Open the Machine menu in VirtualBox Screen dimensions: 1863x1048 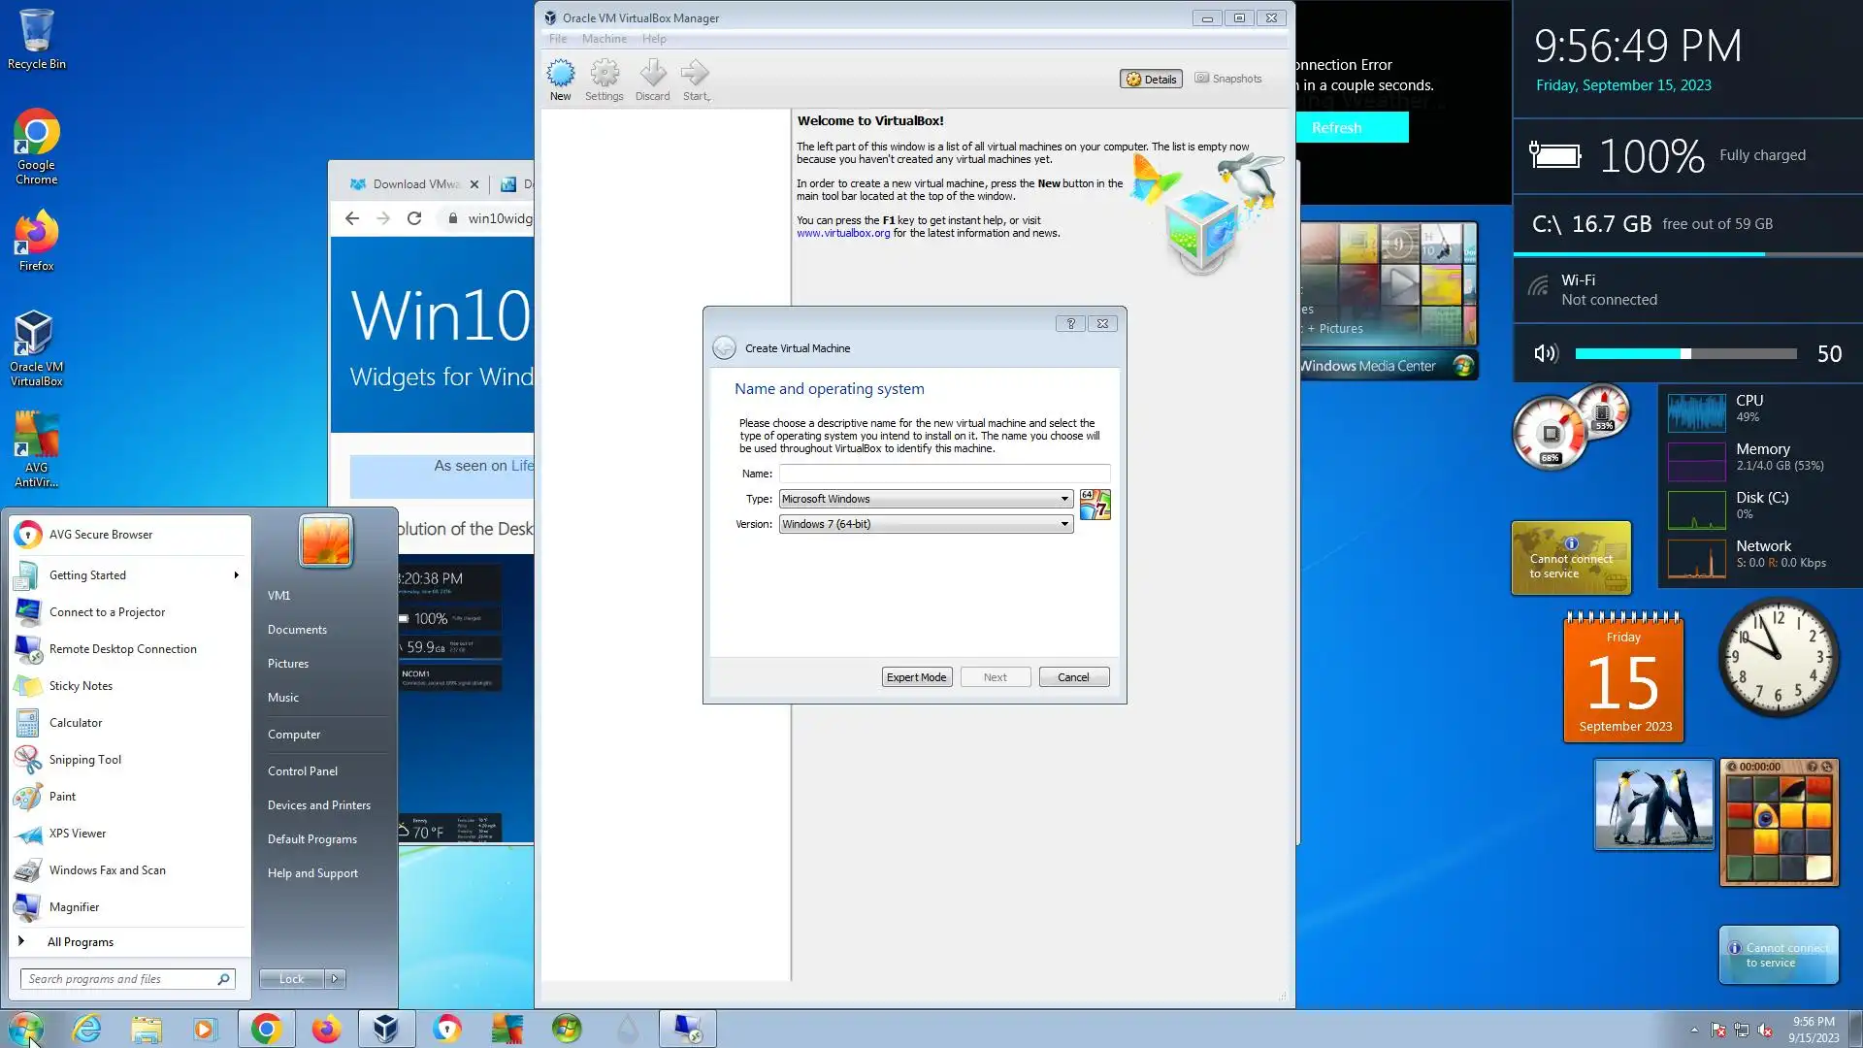[604, 39]
